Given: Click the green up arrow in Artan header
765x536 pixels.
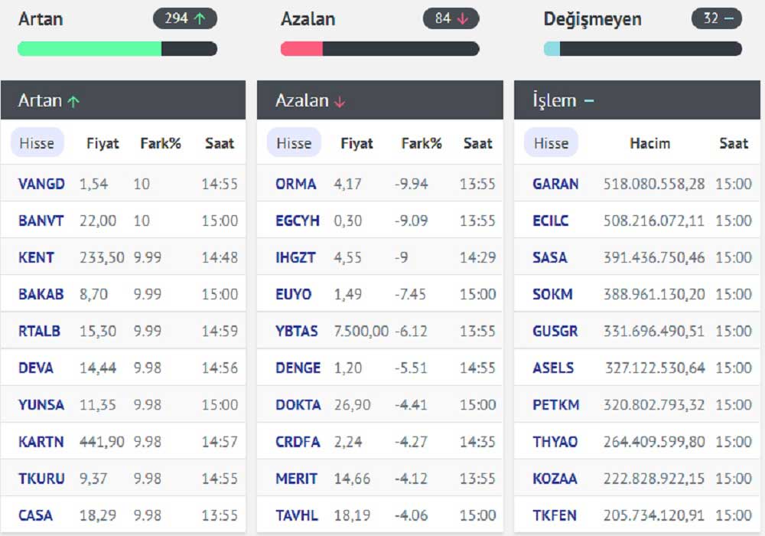Looking at the screenshot, I should (x=73, y=102).
